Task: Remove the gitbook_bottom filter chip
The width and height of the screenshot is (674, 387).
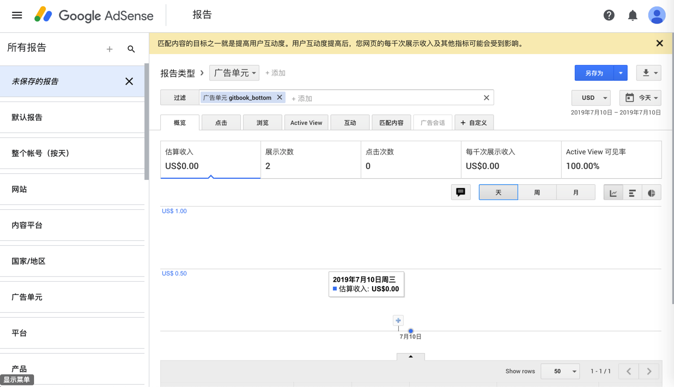Action: coord(280,98)
